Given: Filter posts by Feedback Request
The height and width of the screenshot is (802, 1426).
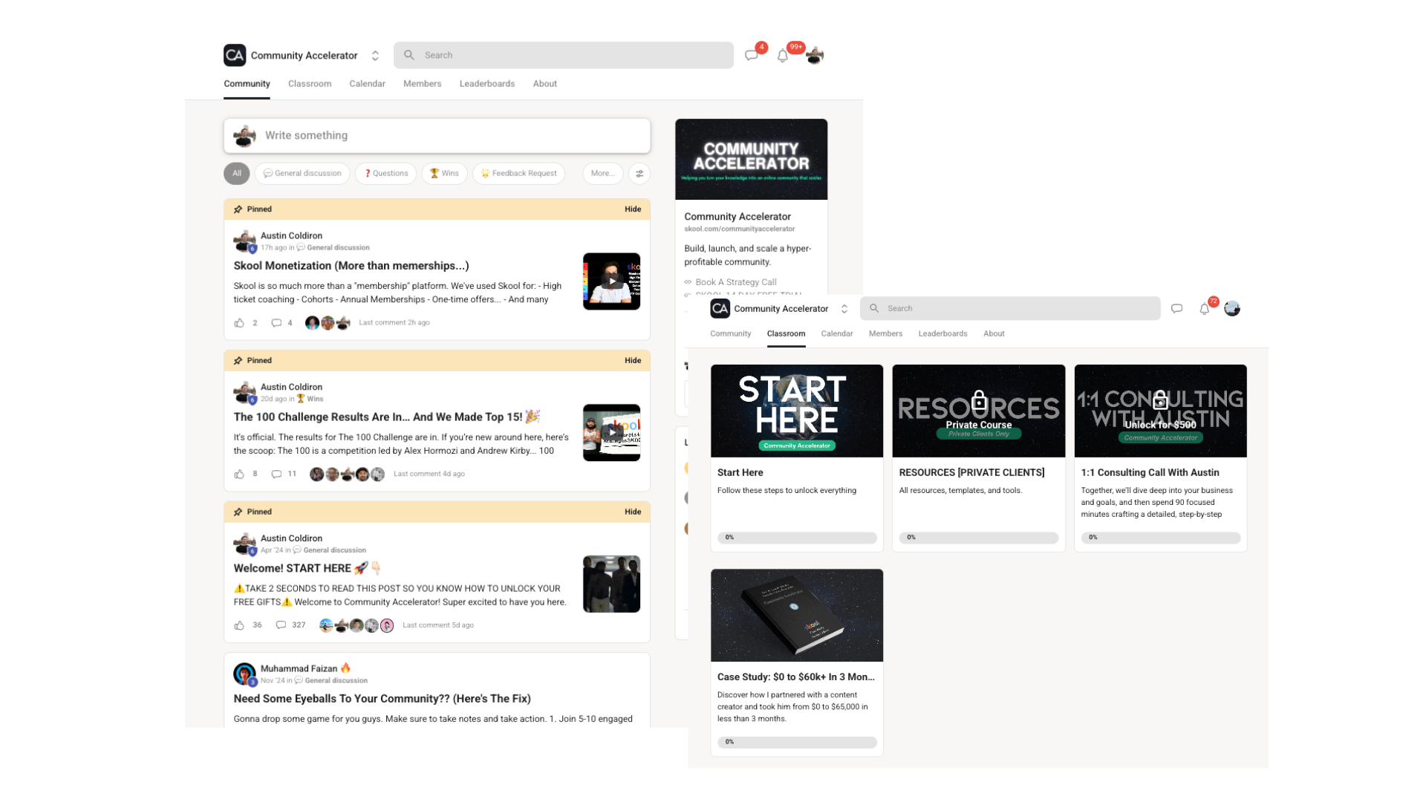Looking at the screenshot, I should pos(518,174).
